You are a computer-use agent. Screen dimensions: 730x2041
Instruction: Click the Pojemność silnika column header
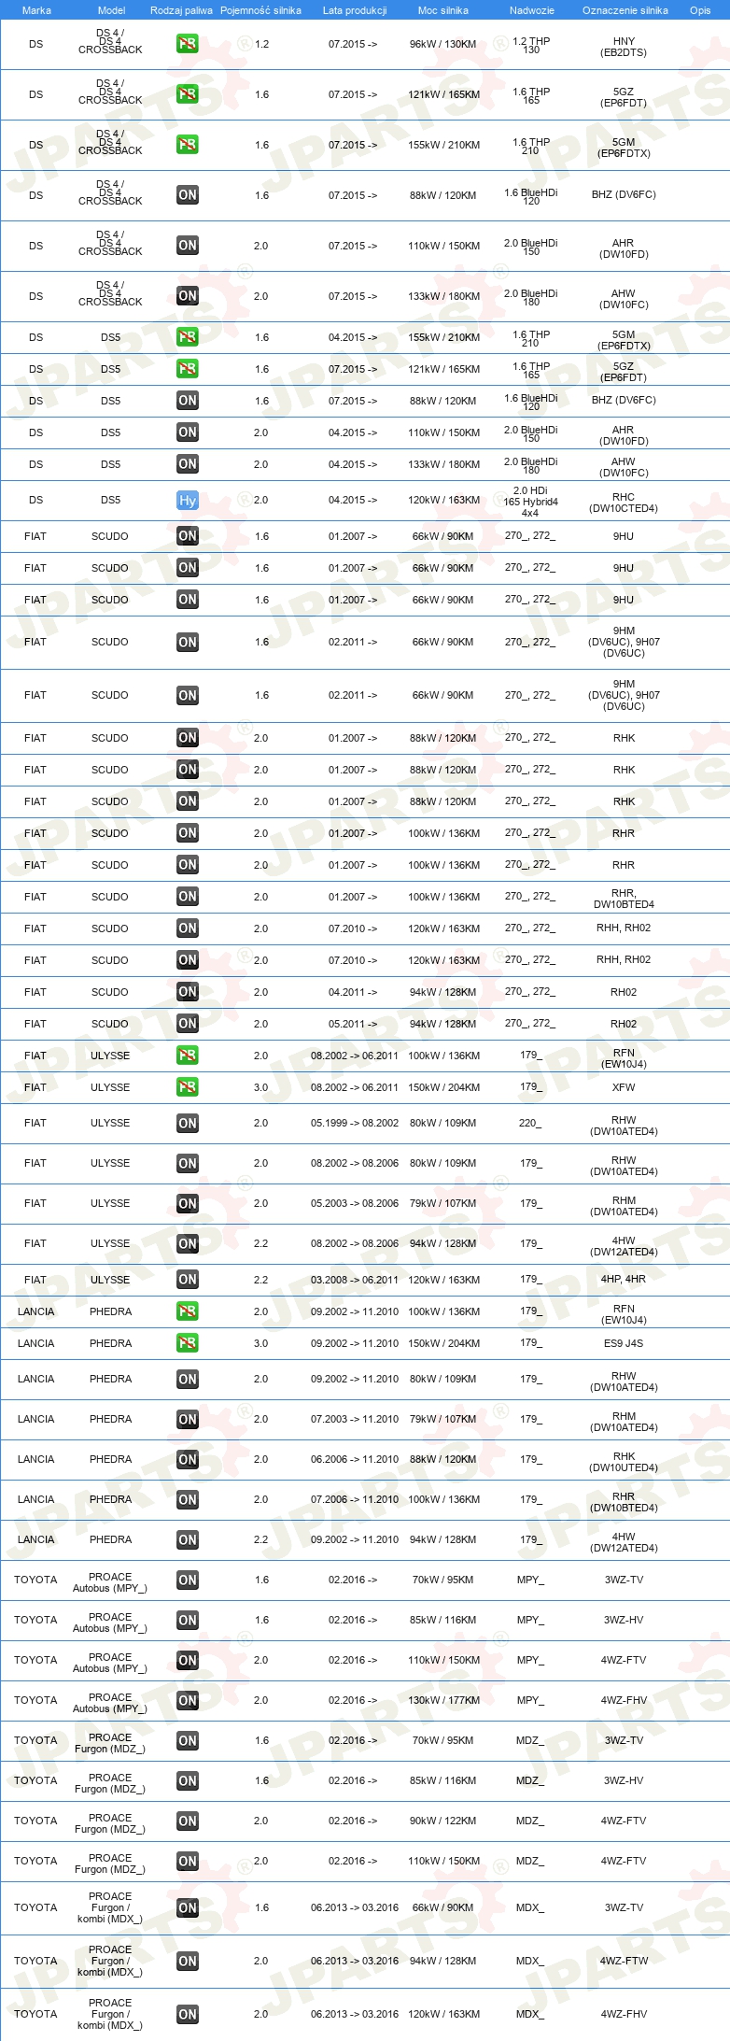pos(260,10)
